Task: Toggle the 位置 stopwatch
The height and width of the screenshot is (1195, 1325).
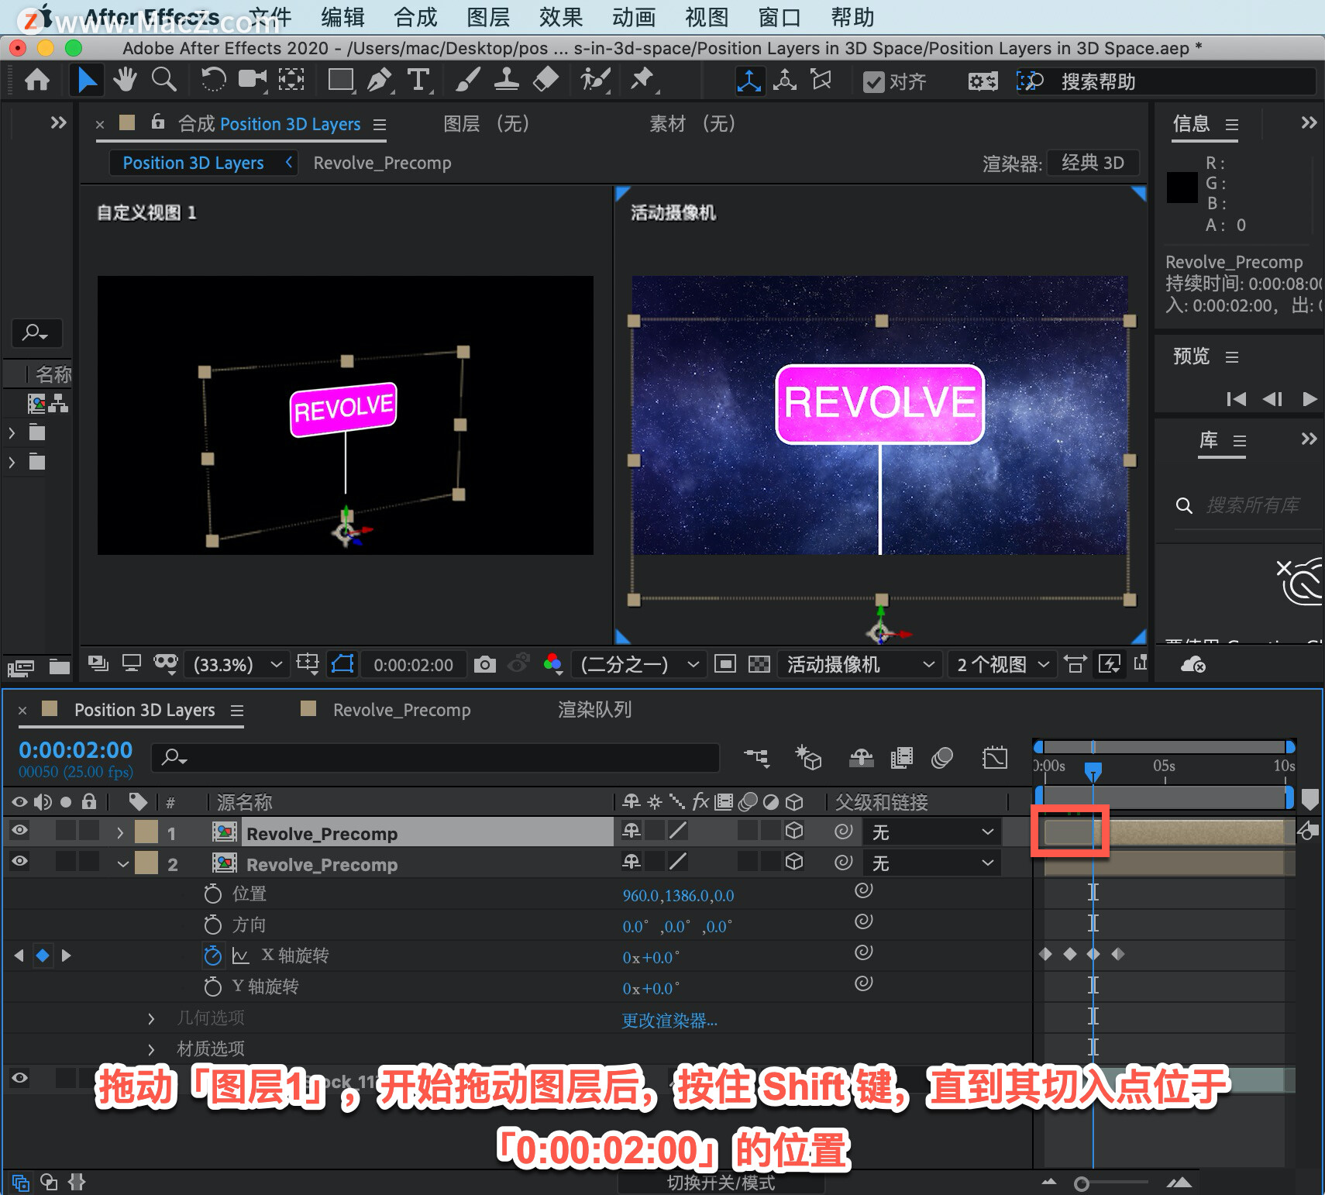Action: [212, 894]
